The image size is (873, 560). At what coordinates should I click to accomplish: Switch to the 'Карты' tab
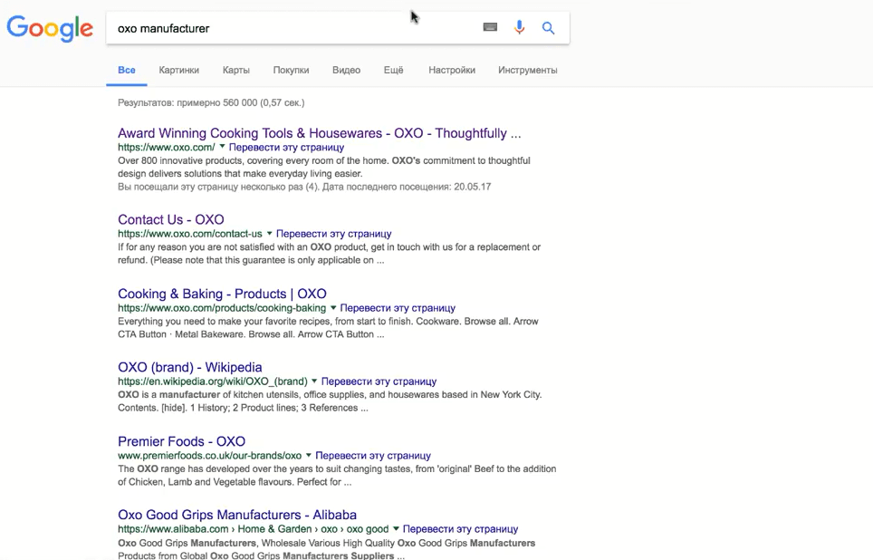point(236,70)
